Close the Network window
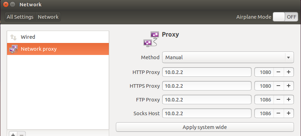 [6, 4]
